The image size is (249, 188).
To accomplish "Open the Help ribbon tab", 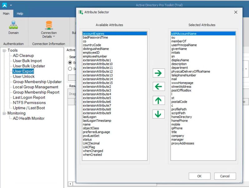I will pos(20,14).
